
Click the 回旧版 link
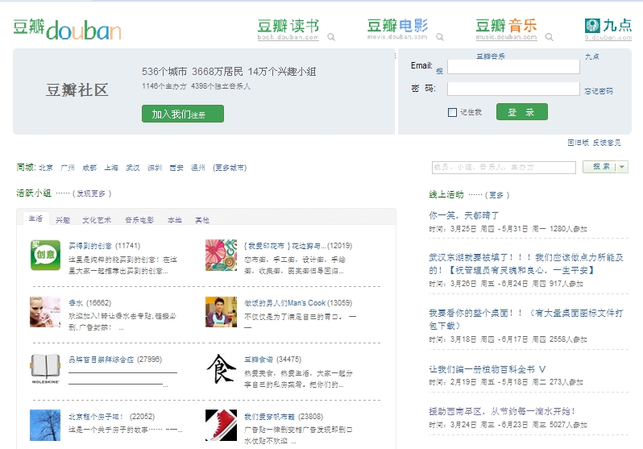point(578,143)
